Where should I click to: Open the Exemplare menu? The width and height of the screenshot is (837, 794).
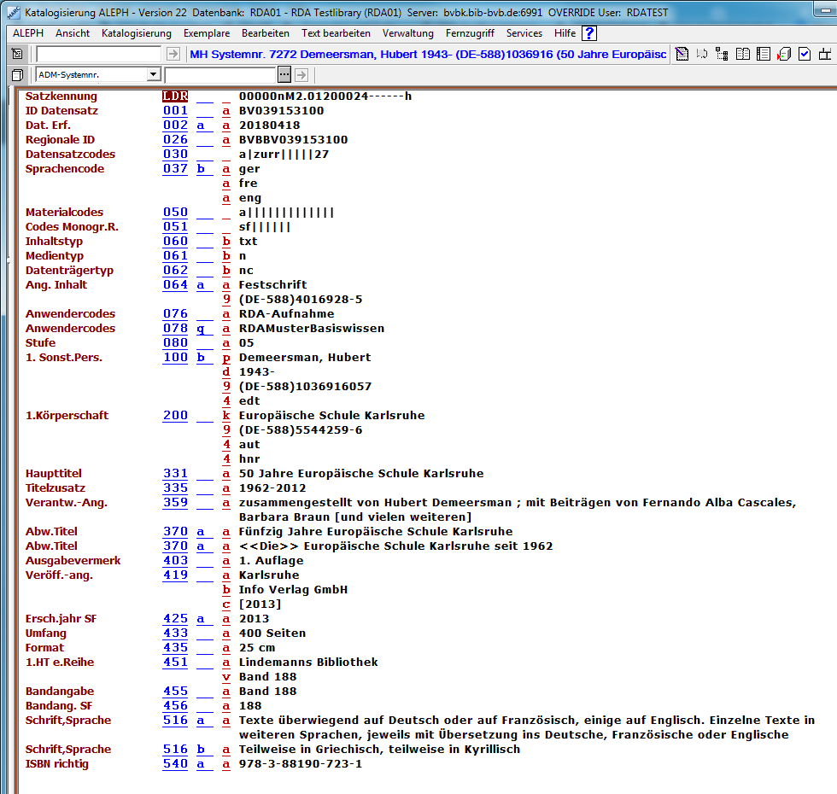coord(206,33)
